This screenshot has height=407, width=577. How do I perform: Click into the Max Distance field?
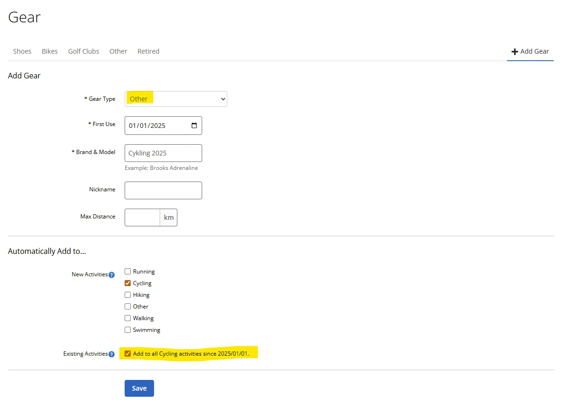click(x=142, y=218)
